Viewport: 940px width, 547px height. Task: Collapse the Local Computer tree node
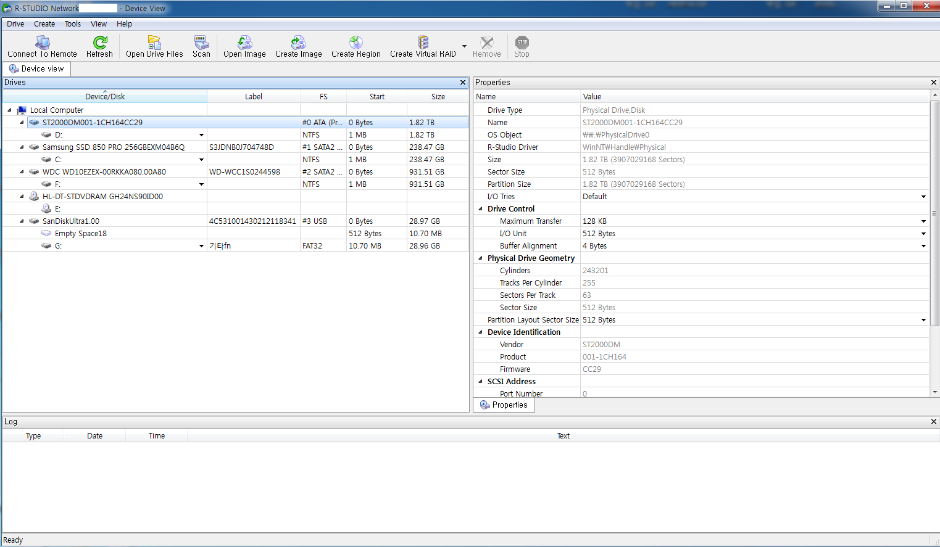9,110
